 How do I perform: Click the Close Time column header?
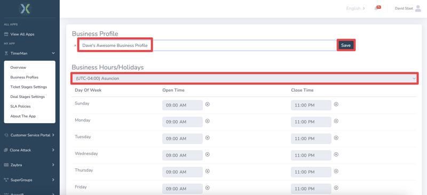click(x=302, y=90)
